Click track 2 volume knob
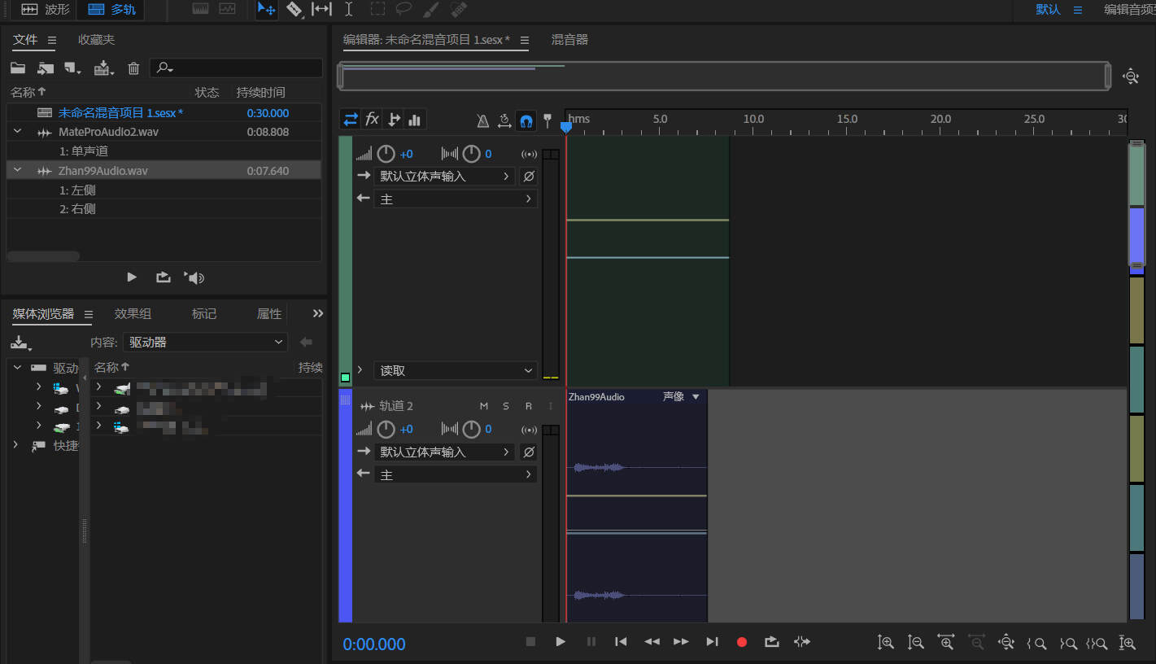This screenshot has height=664, width=1156. pyautogui.click(x=386, y=429)
